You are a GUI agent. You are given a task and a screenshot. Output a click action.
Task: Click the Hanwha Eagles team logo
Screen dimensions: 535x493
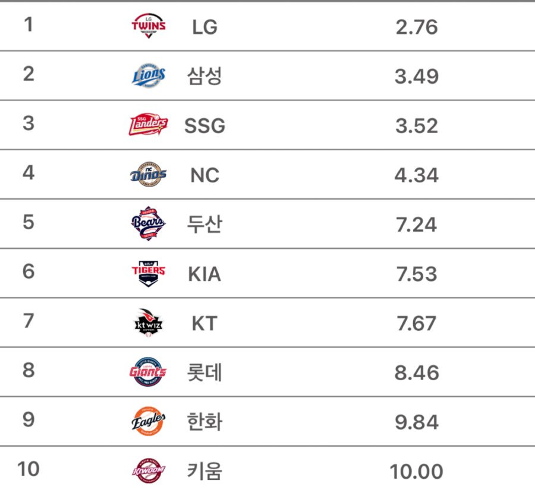pyautogui.click(x=149, y=421)
